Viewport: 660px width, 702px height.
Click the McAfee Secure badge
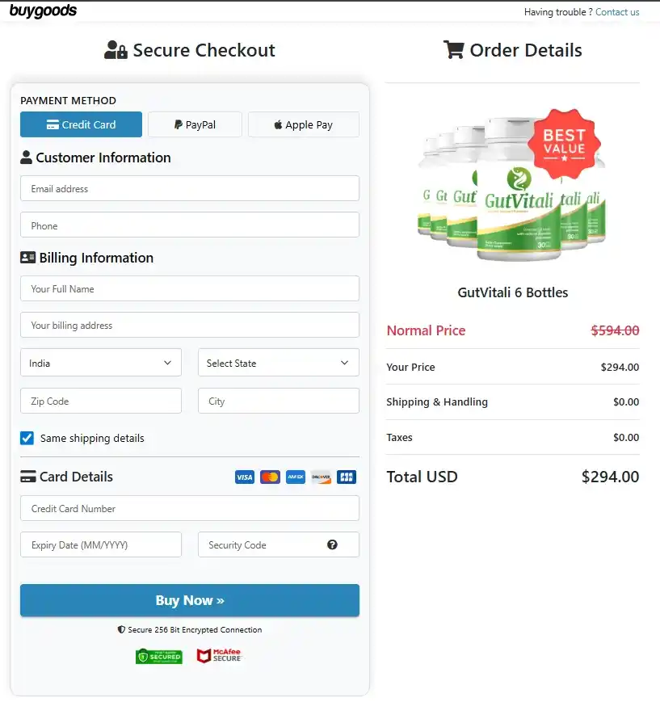point(218,656)
